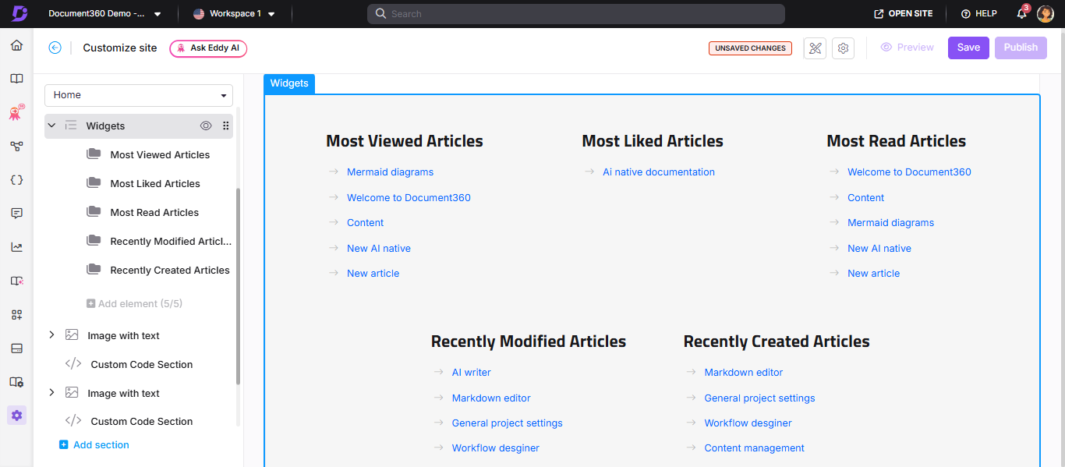Image resolution: width=1065 pixels, height=467 pixels.
Task: Click Ask Eddy AI button
Action: [x=208, y=48]
